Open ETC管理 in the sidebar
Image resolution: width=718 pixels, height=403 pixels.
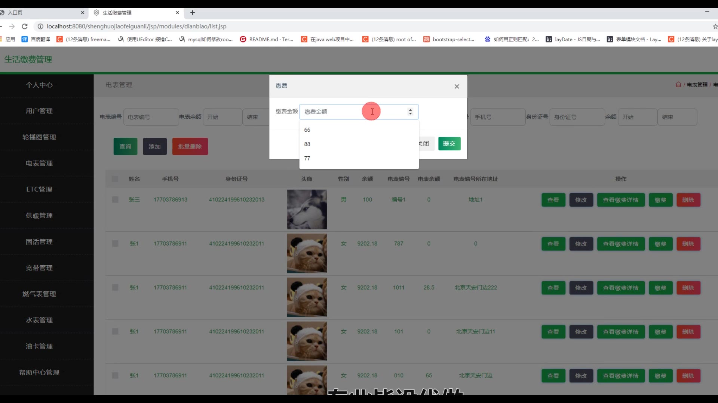(39, 190)
